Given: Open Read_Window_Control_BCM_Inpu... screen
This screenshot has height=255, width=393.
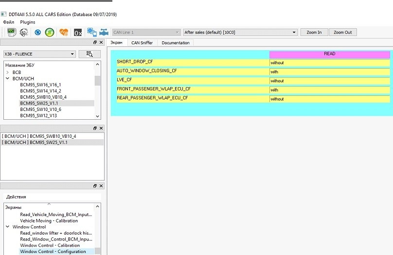Looking at the screenshot, I should [56, 239].
